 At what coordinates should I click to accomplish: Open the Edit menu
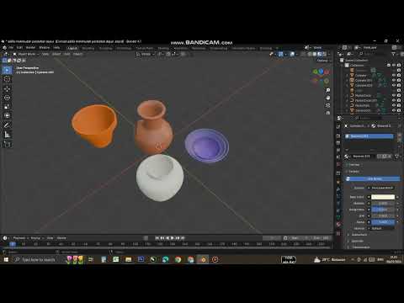[19, 48]
